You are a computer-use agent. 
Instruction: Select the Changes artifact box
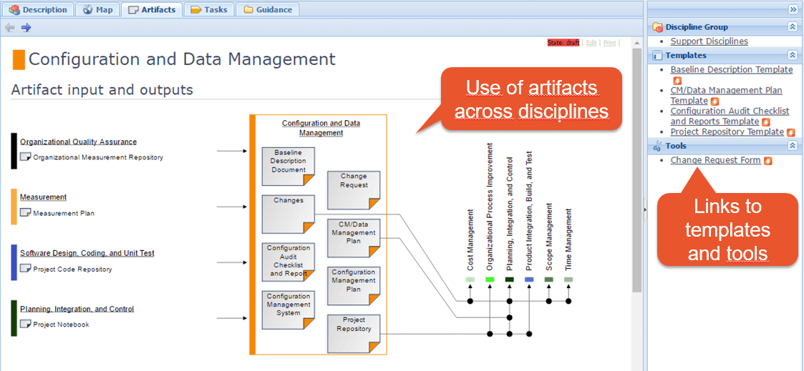[289, 214]
